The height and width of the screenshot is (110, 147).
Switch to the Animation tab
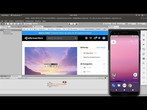[59, 27]
